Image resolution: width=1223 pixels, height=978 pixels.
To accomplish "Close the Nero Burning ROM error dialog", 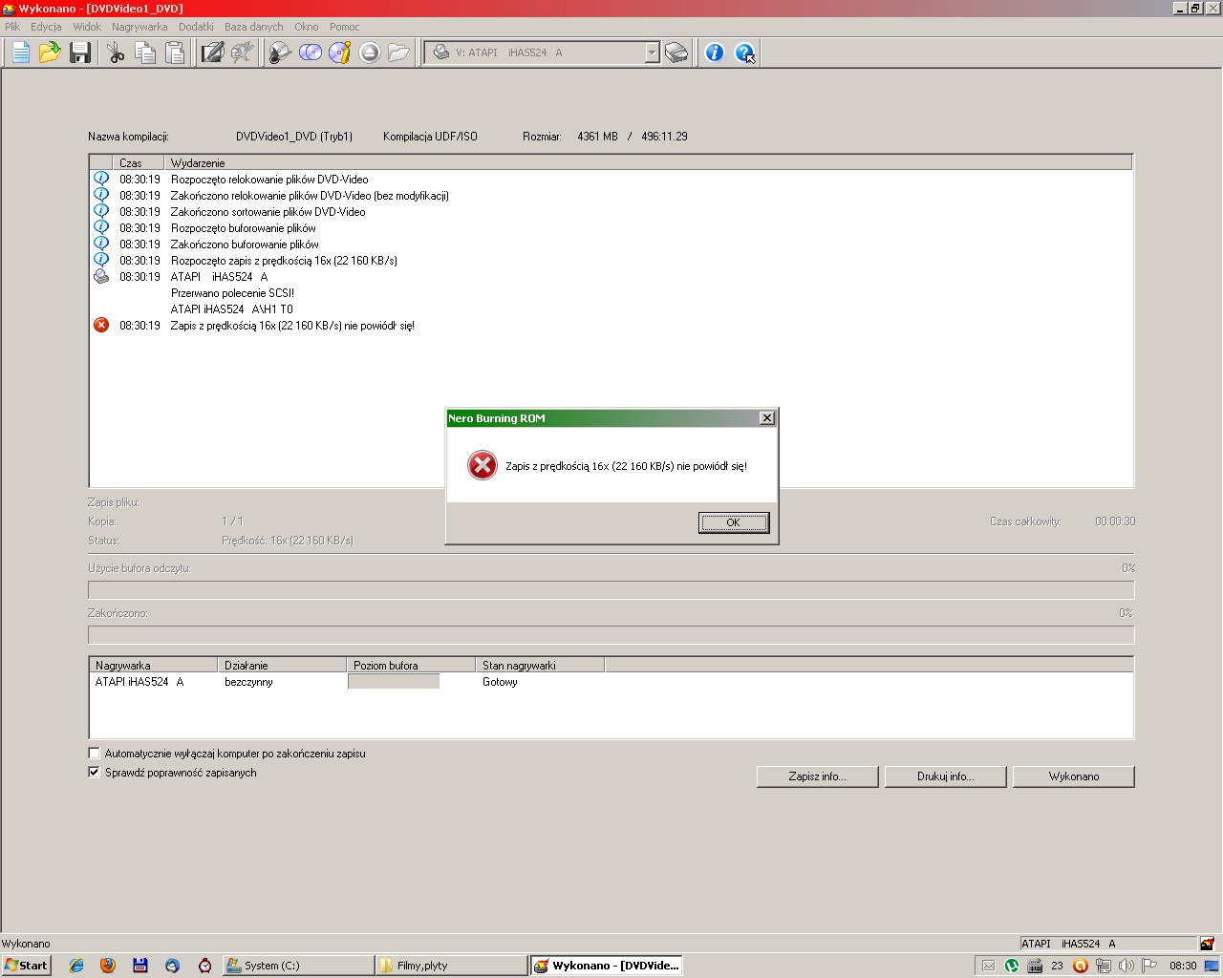I will (766, 418).
